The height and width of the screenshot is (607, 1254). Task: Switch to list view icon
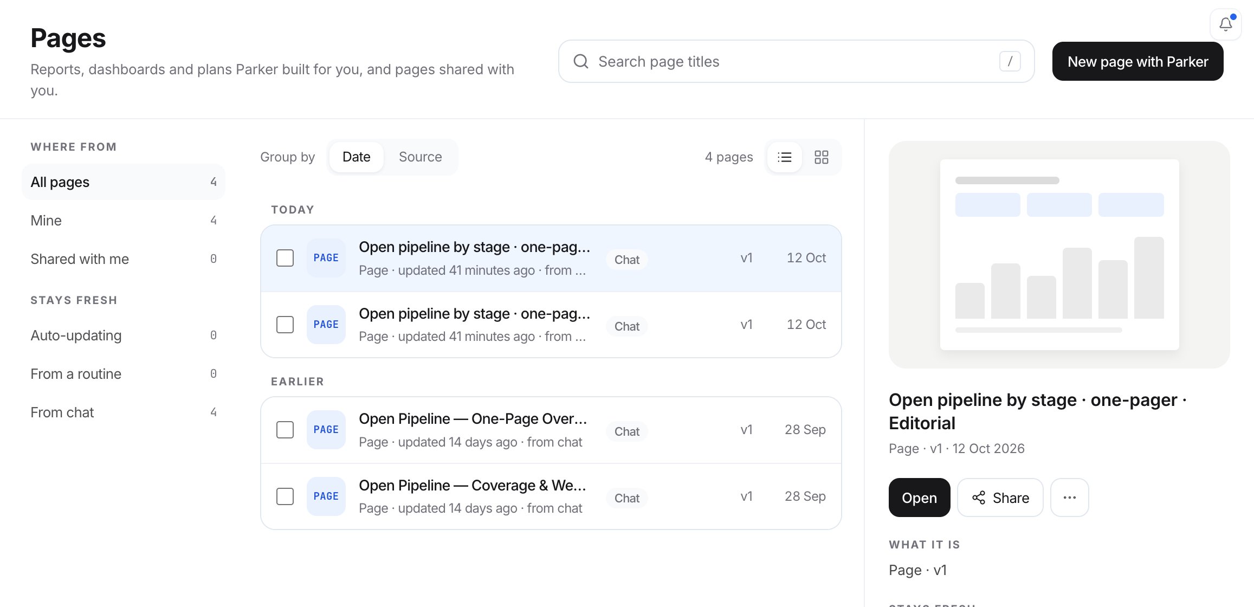[x=784, y=157]
